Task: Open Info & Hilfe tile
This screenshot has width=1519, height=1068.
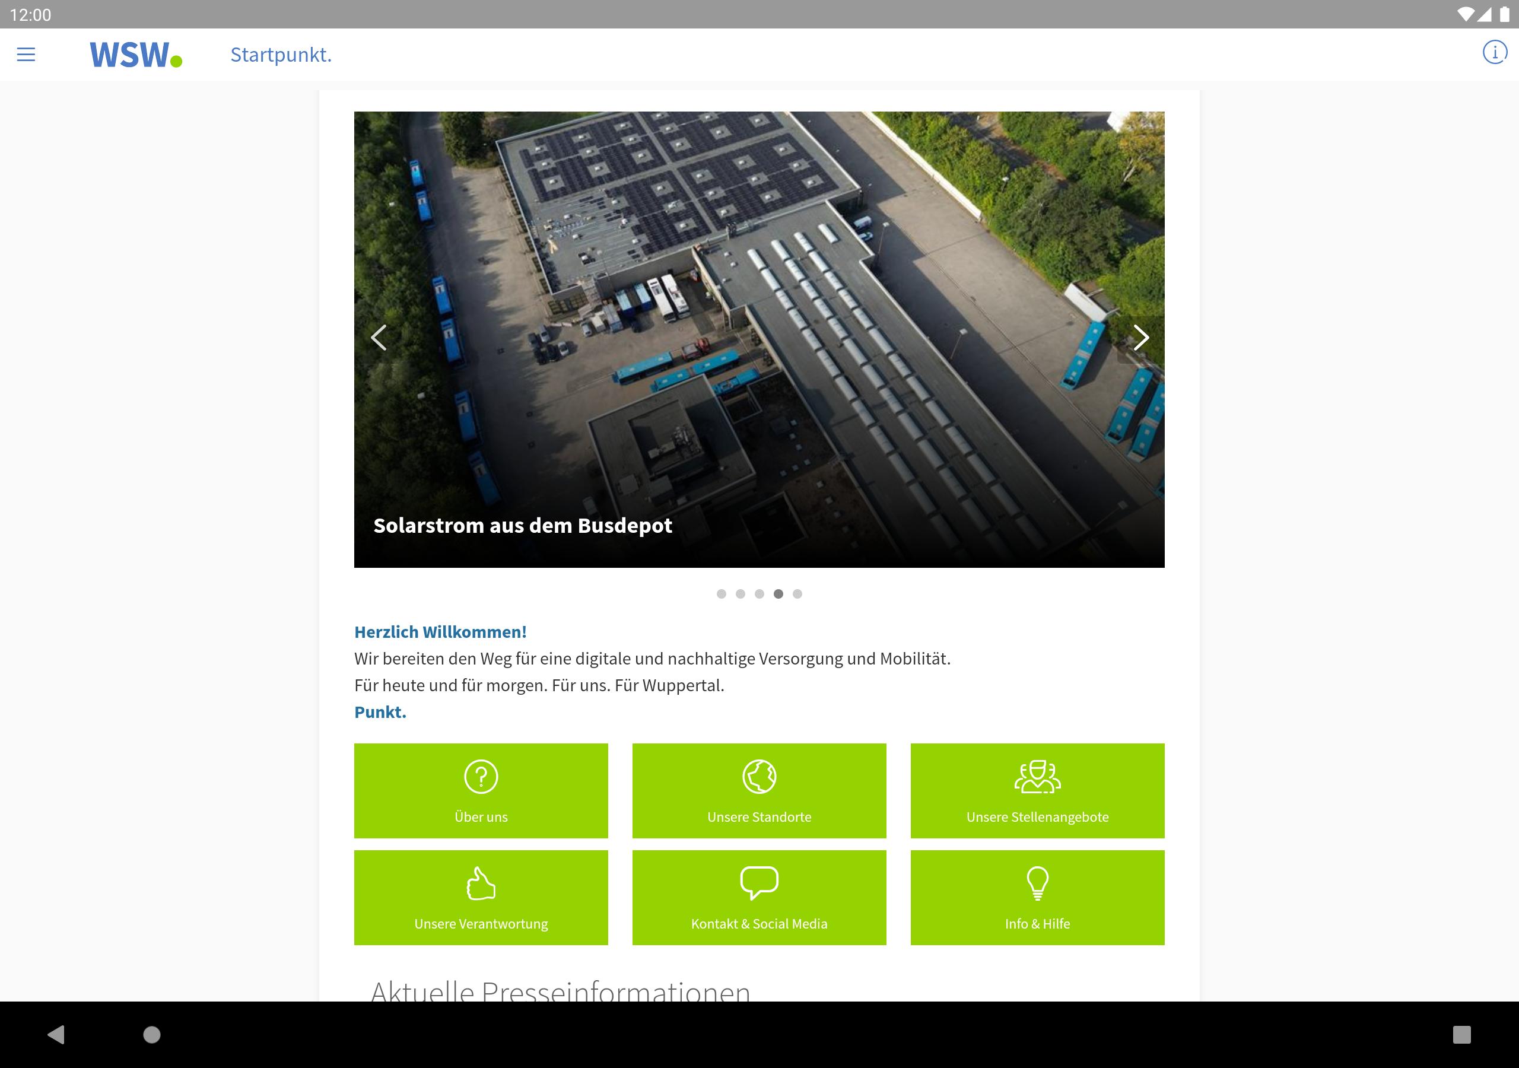Action: [x=1037, y=898]
